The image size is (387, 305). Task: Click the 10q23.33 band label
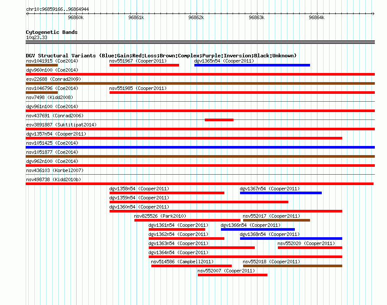37,37
